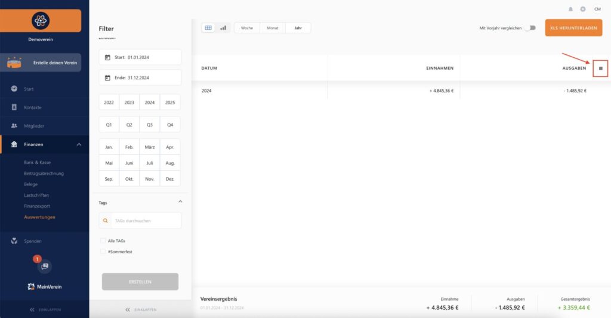Open Finanzexport submenu item
The width and height of the screenshot is (611, 318).
pyautogui.click(x=37, y=206)
